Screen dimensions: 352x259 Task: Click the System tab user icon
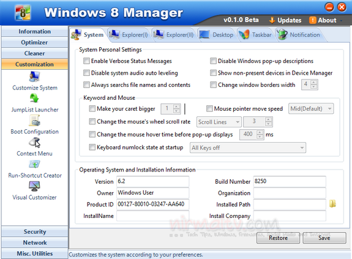[x=76, y=34]
